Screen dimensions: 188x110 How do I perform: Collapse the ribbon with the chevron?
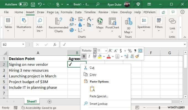pyautogui.click(x=185, y=37)
